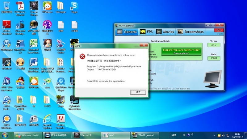This screenshot has height=139, width=247.
Task: Click the red HELP button in FRAPS
Action: [219, 30]
